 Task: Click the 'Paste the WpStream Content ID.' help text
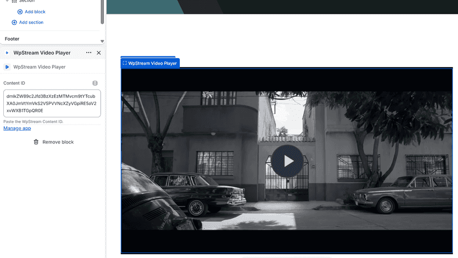[33, 121]
